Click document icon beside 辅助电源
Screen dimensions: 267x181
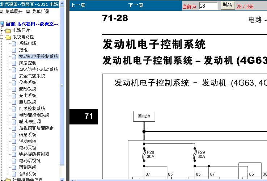(14, 142)
